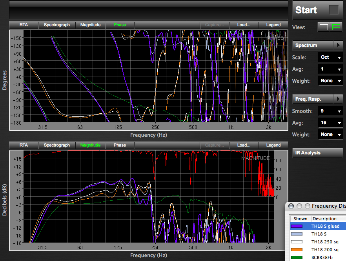The image size is (346, 261).
Task: Switch to single-pane view icon
Action: (324, 27)
